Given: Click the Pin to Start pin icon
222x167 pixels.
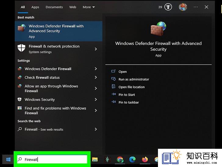Looking at the screenshot, I should (113, 94).
